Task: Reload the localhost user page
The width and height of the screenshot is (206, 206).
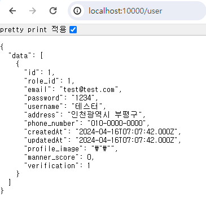Action: coord(53,11)
